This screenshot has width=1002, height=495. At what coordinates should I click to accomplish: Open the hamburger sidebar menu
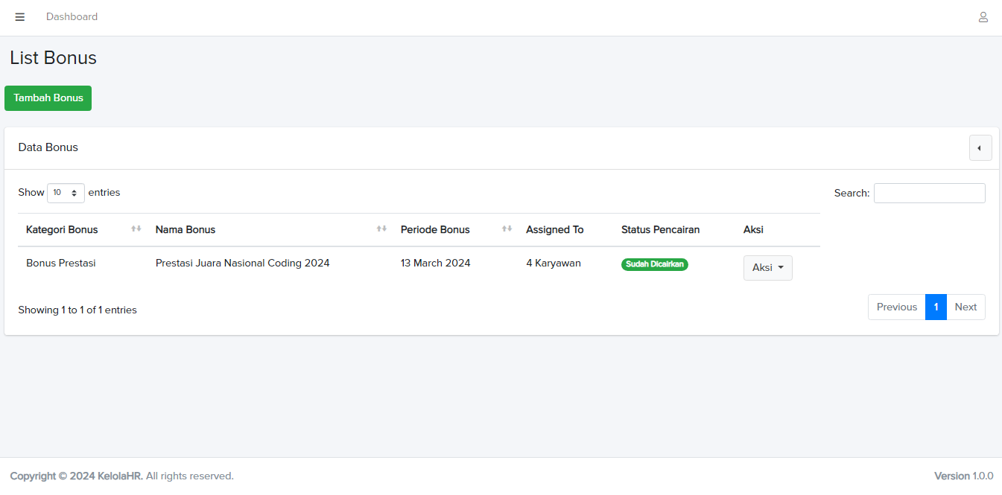pos(20,17)
